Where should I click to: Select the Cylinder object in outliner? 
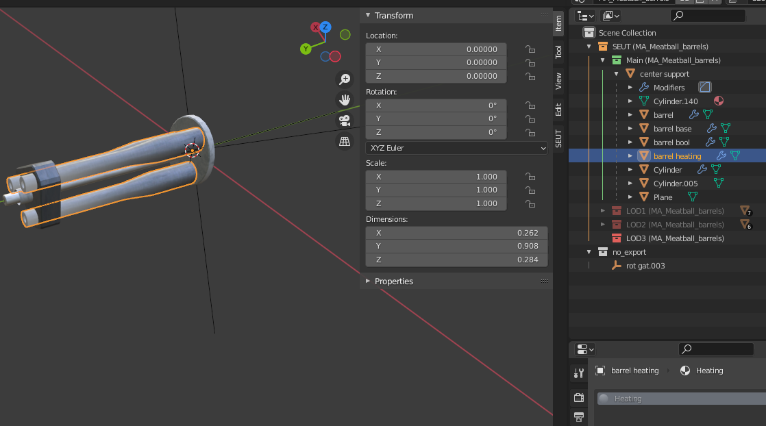click(667, 170)
